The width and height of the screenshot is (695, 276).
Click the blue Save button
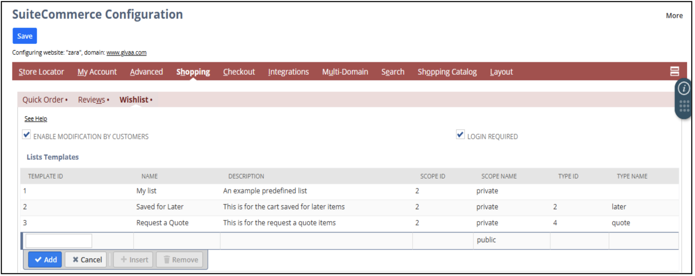(25, 36)
